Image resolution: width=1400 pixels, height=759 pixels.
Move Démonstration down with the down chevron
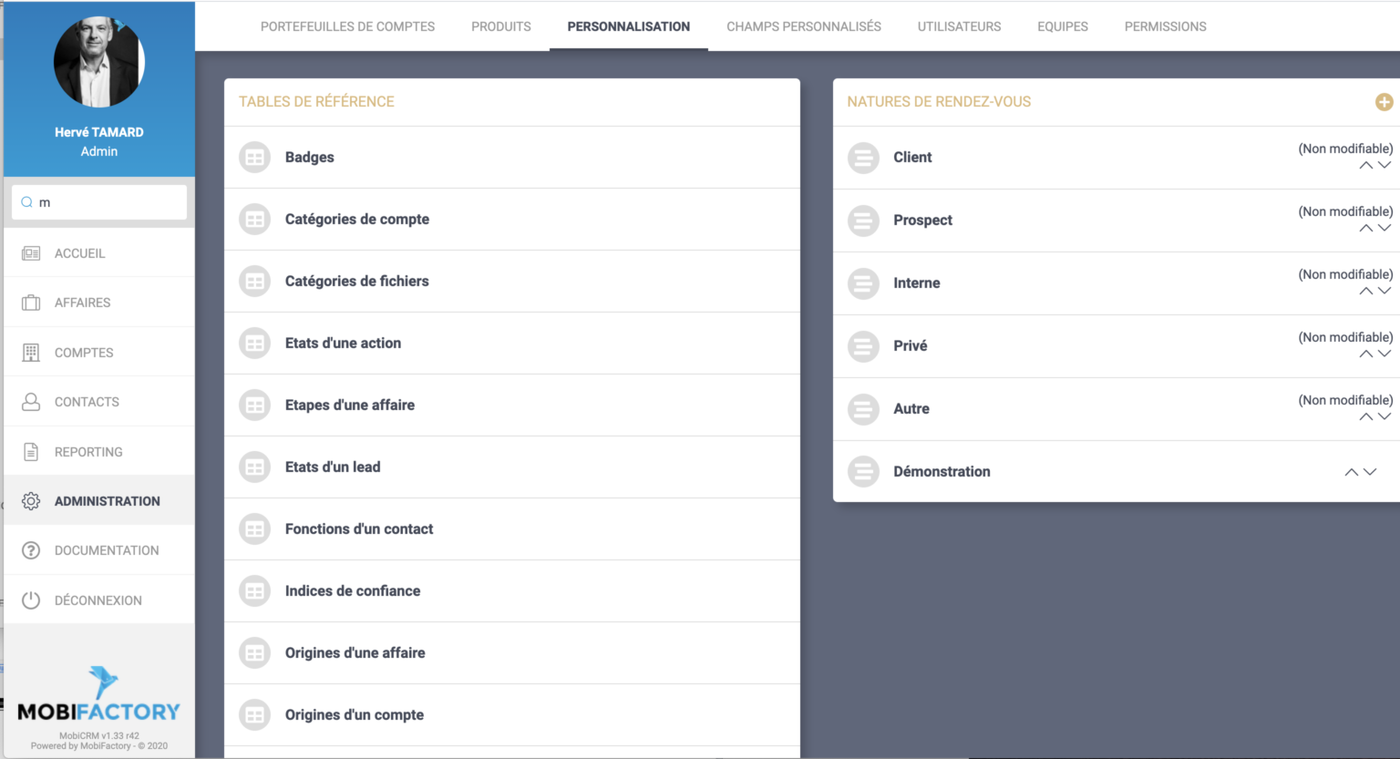pyautogui.click(x=1370, y=472)
